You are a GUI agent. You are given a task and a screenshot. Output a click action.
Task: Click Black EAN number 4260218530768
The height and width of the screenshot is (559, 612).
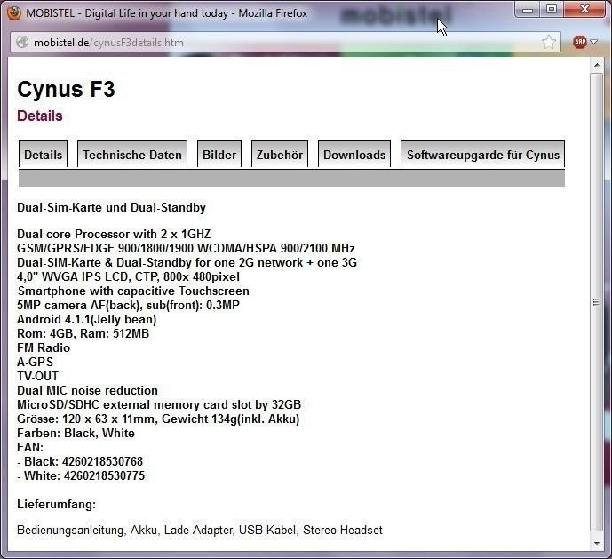point(103,462)
